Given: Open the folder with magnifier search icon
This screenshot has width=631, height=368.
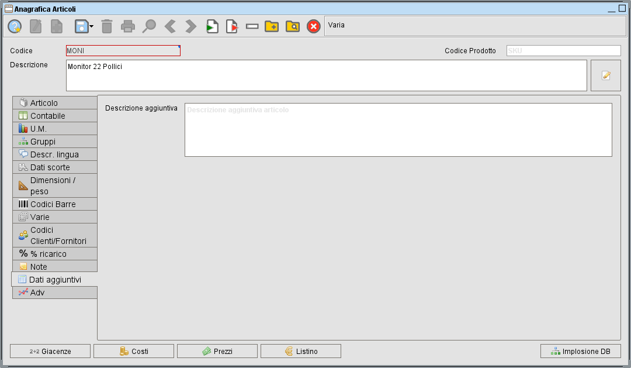Looking at the screenshot, I should pyautogui.click(x=292, y=26).
